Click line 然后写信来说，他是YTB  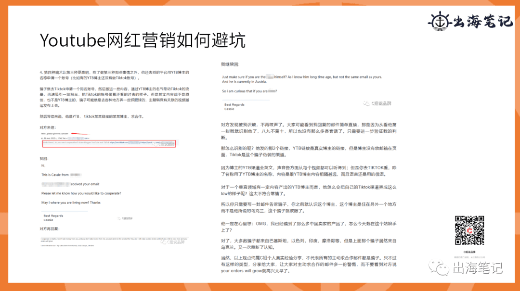(x=92, y=116)
